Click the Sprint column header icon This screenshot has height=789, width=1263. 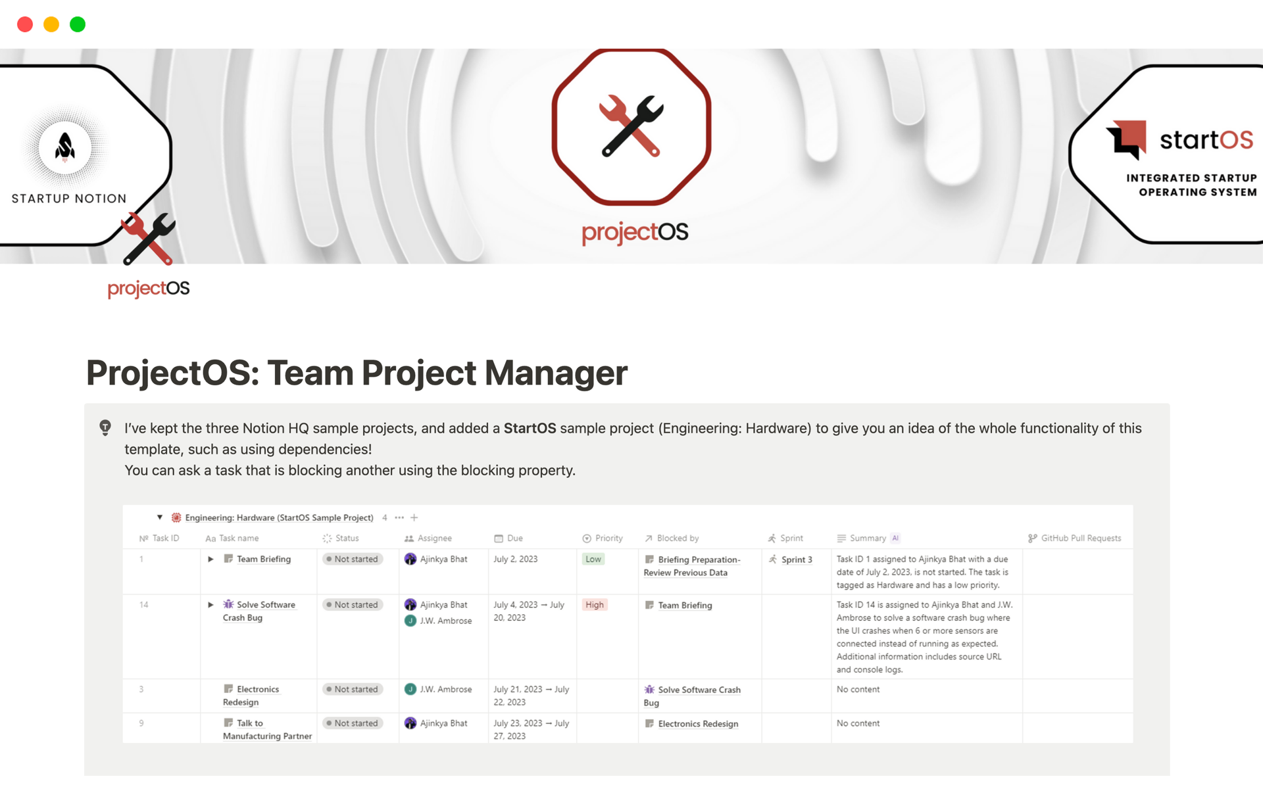pos(773,538)
